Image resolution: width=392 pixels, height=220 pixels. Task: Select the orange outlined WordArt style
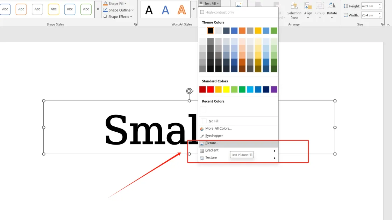coord(181,10)
